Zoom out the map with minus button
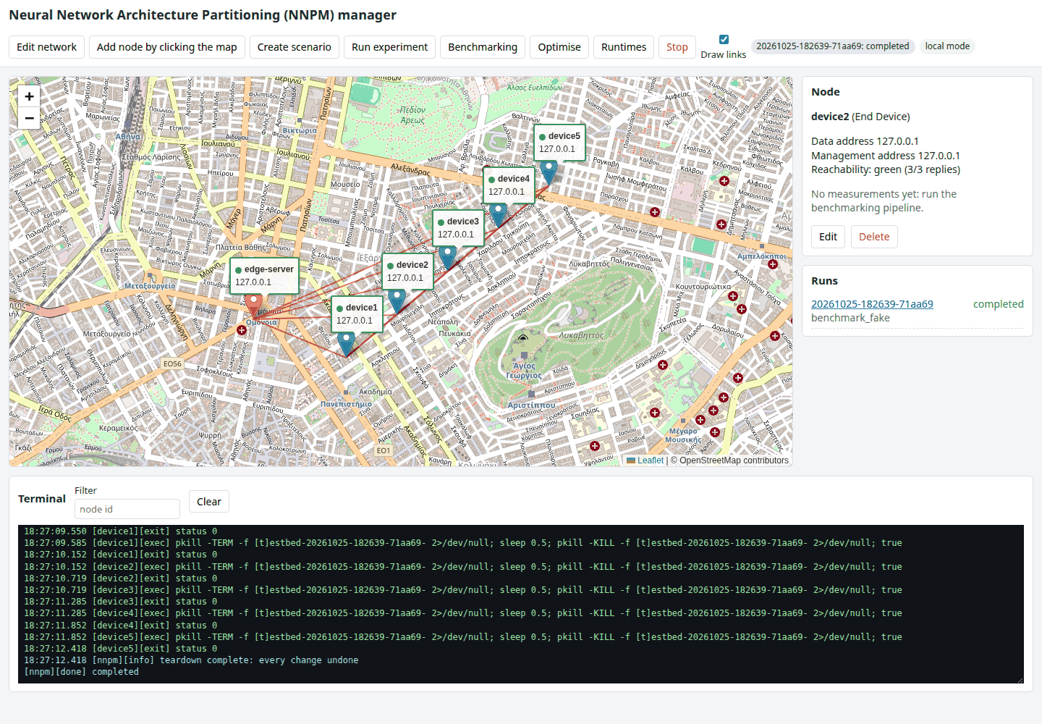This screenshot has width=1042, height=724. coord(29,118)
